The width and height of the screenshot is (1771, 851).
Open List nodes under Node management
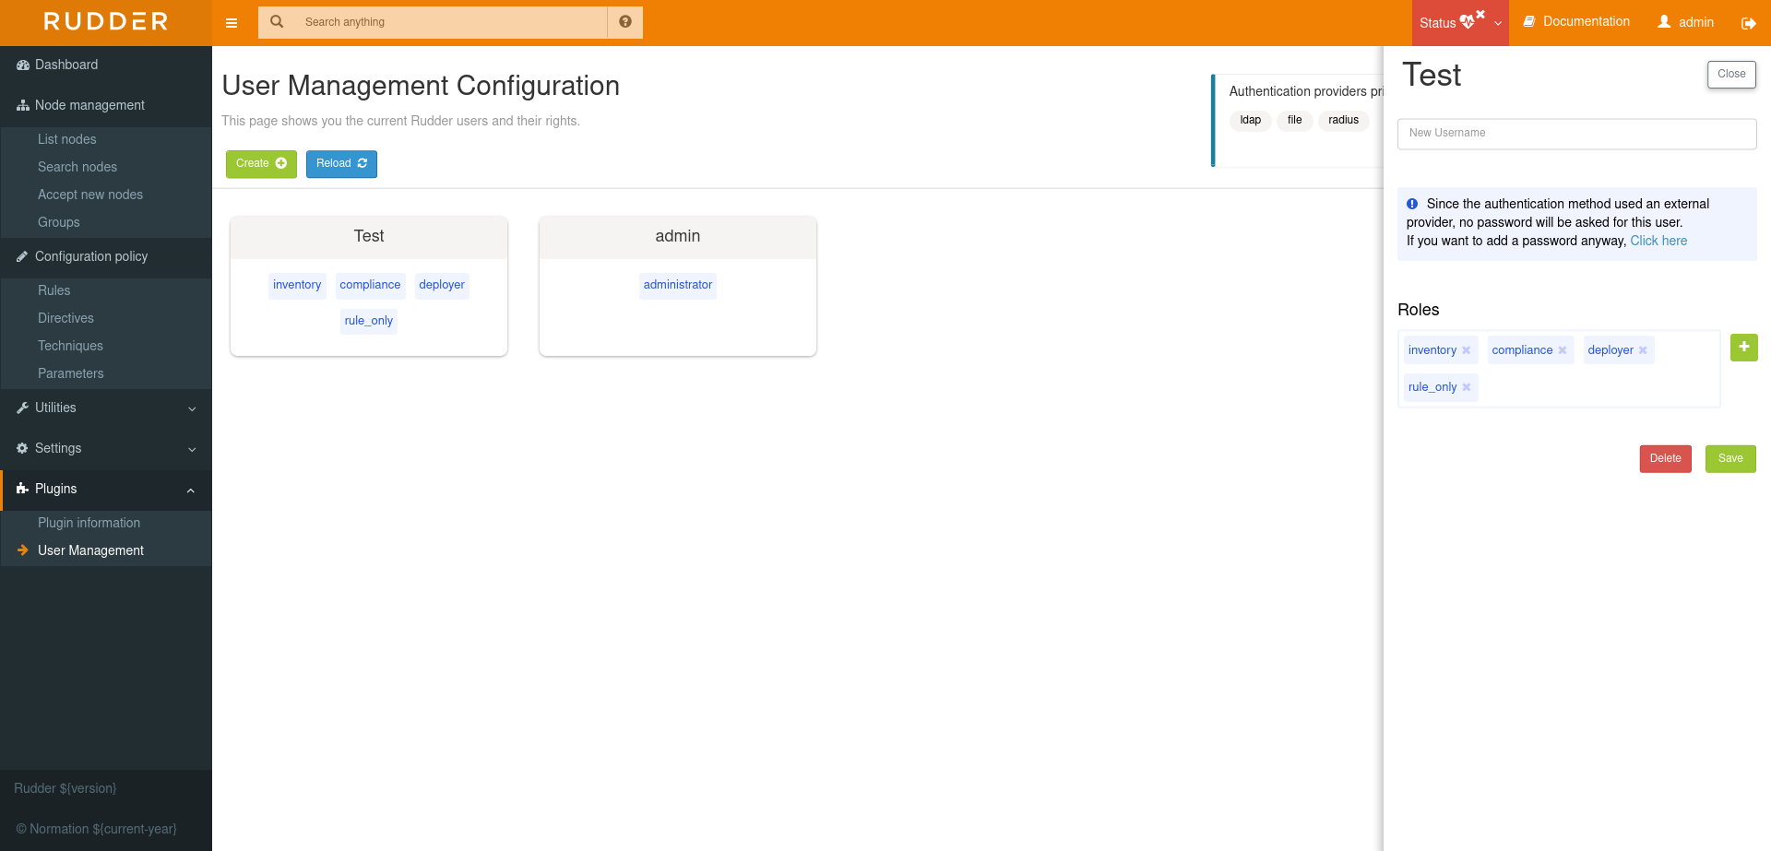click(66, 139)
